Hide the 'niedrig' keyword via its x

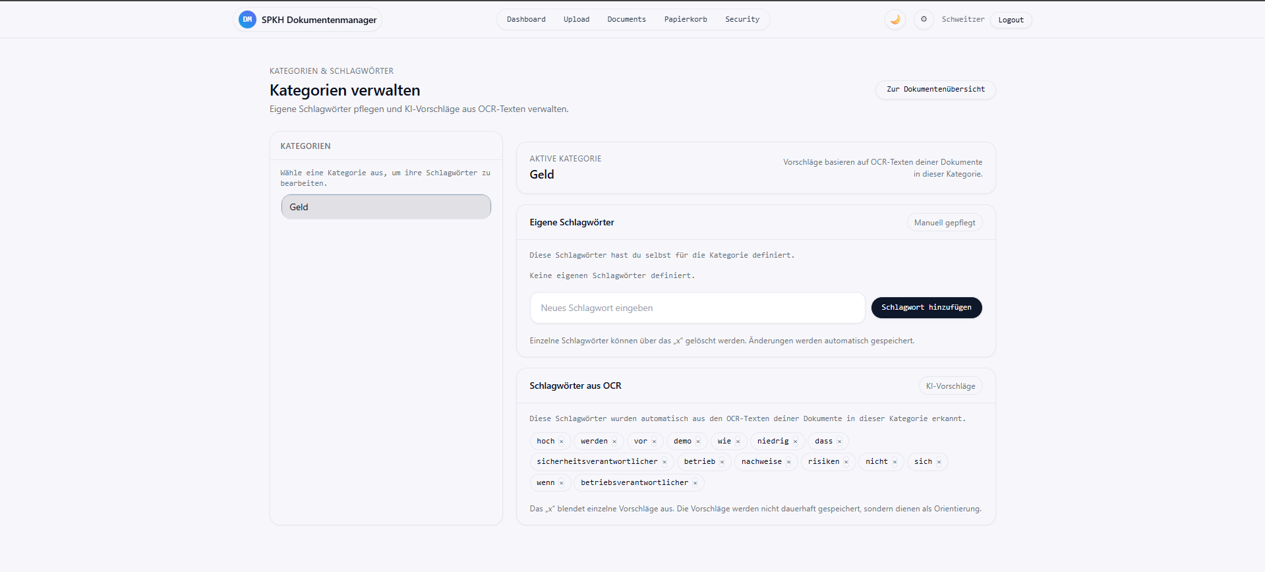pyautogui.click(x=796, y=442)
